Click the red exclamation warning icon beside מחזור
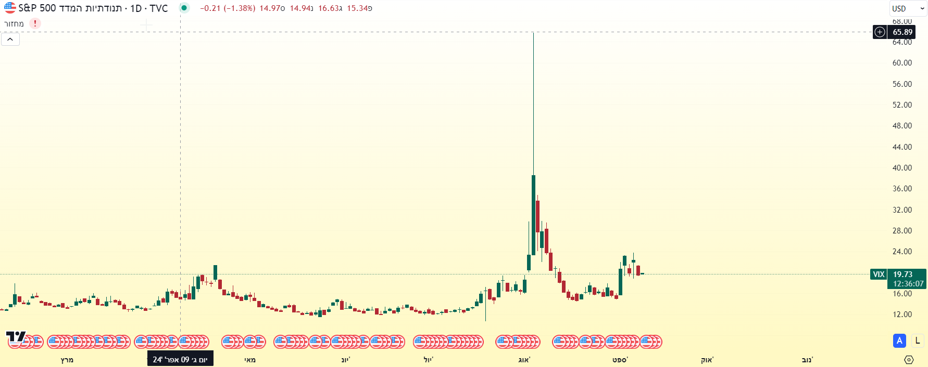Screen dimensions: 928x367 (35, 23)
